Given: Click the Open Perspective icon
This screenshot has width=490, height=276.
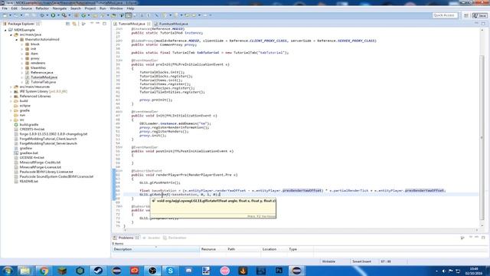Looking at the screenshot, I should 466,15.
